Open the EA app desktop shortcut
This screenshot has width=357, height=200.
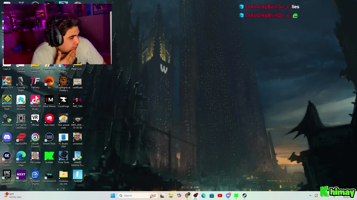point(49,81)
